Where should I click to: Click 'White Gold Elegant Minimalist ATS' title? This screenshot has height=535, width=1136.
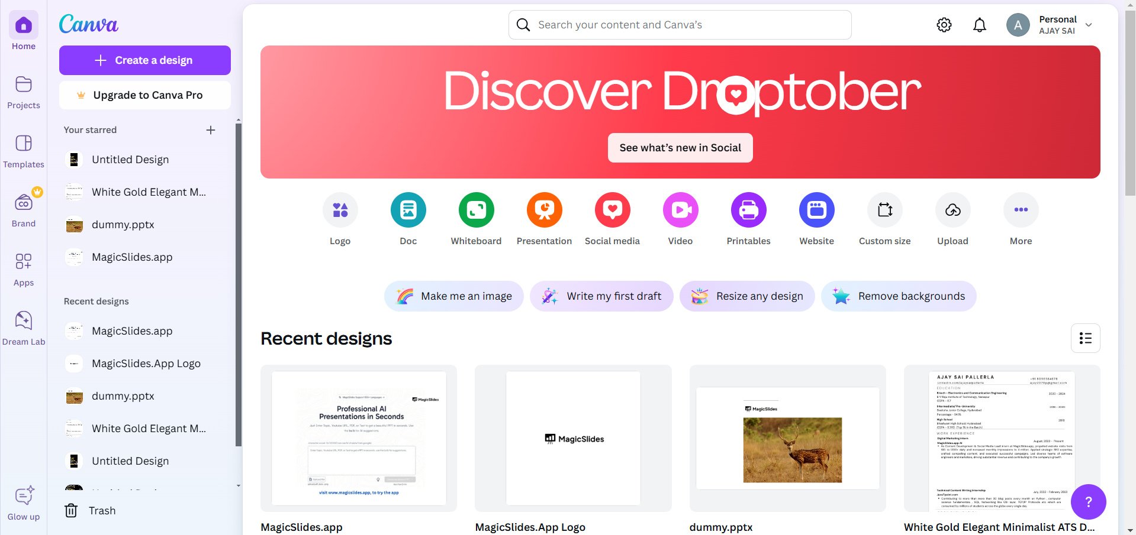click(999, 527)
